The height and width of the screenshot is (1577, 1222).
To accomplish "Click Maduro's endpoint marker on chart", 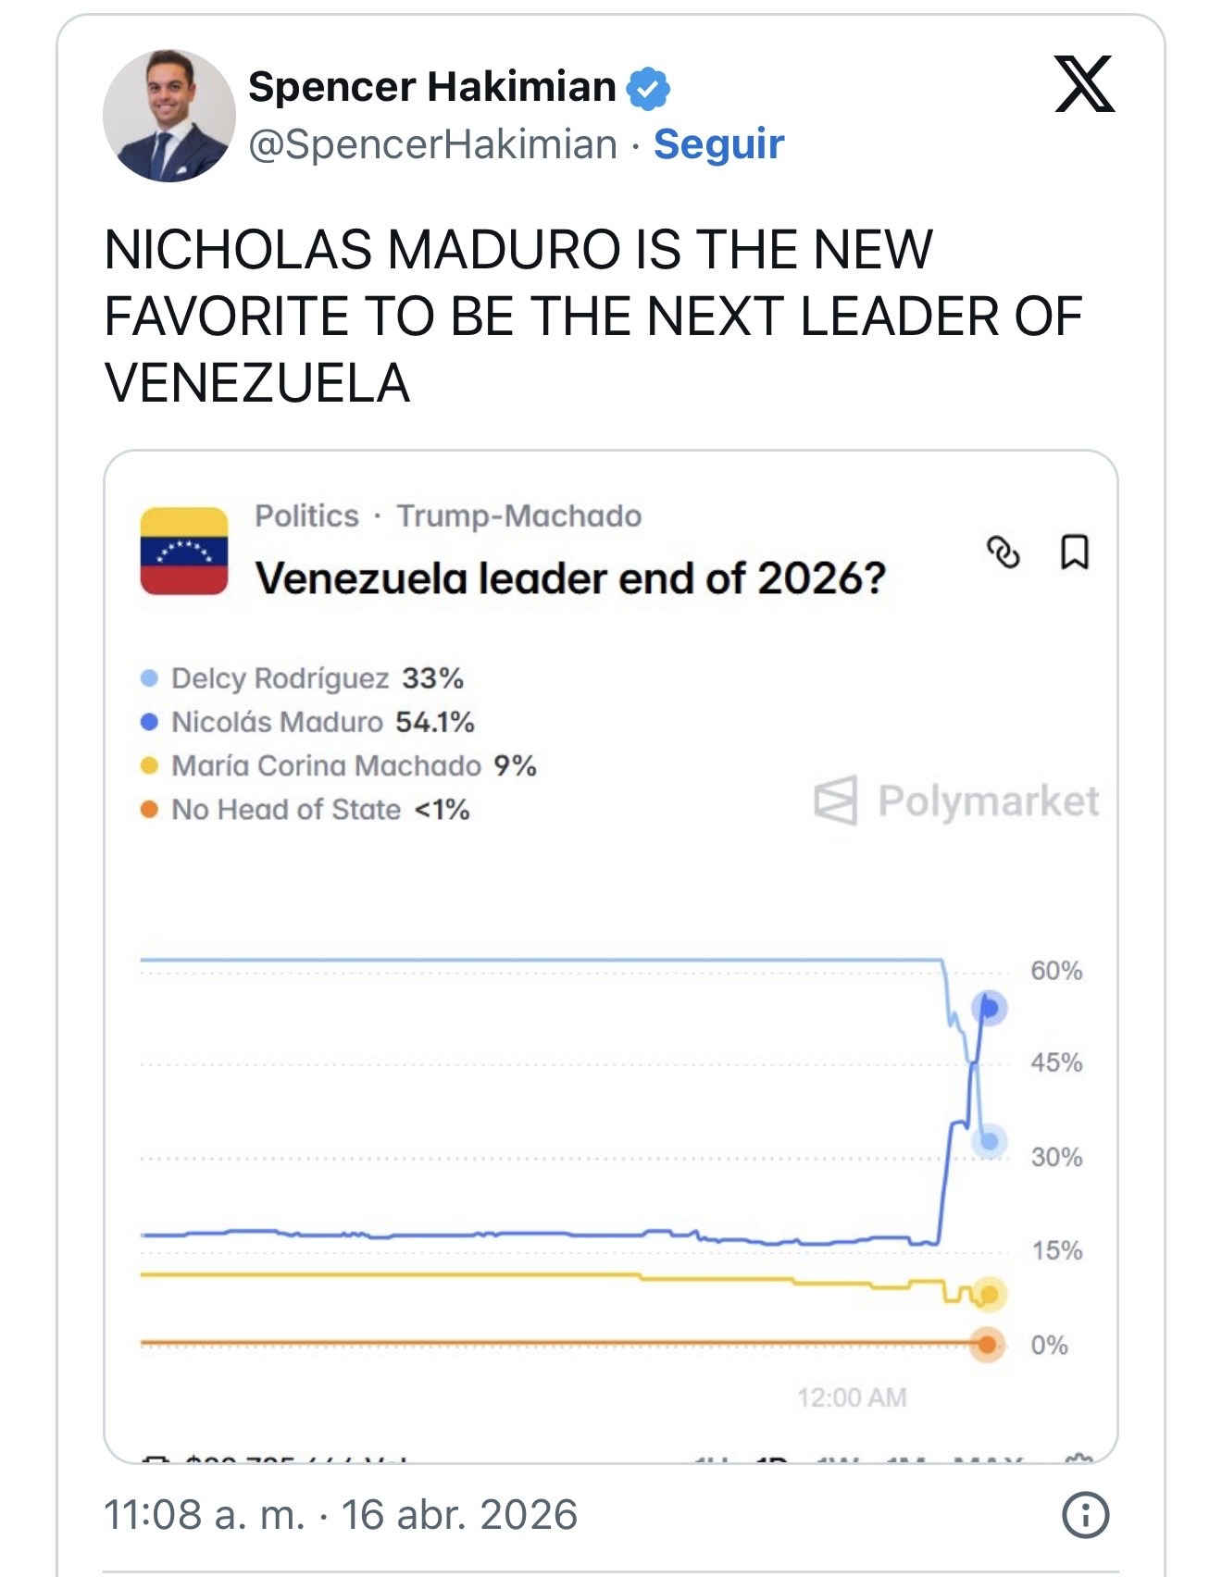I will [x=989, y=1007].
